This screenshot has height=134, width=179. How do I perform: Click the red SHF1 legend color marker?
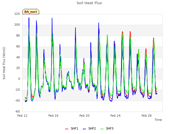tap(67, 129)
